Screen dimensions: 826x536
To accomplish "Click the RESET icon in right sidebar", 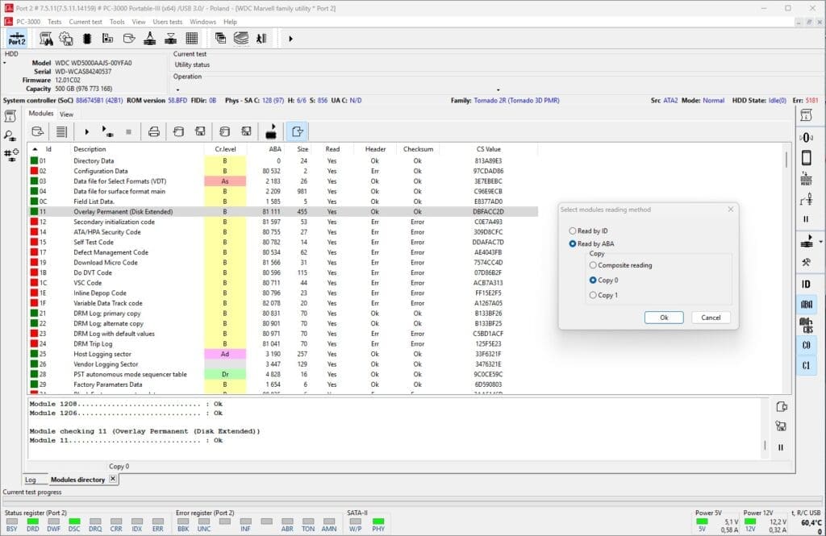I will click(806, 178).
